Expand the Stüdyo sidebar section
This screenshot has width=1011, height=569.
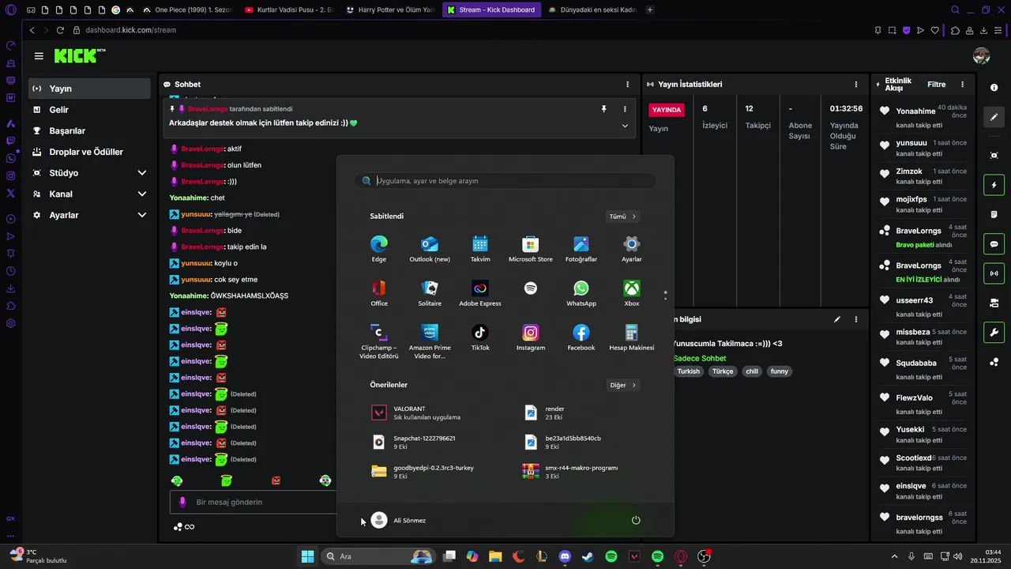pyautogui.click(x=142, y=173)
